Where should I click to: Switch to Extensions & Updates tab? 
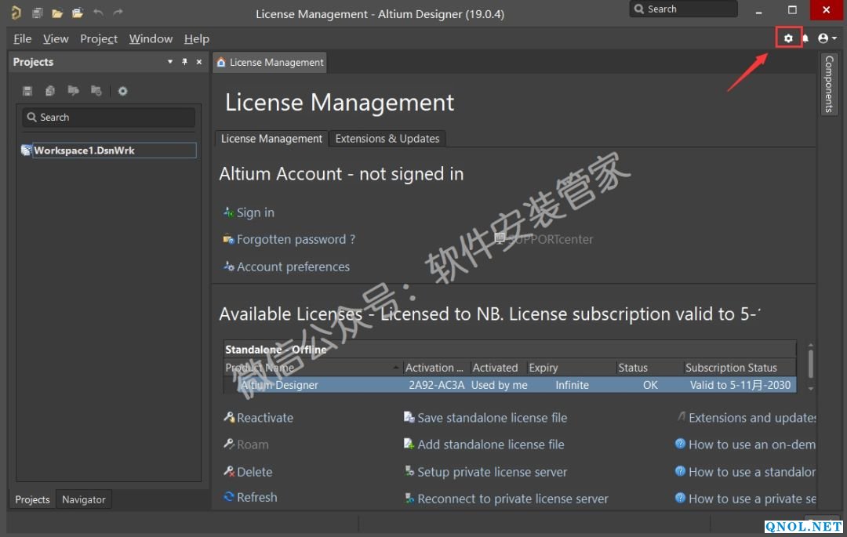pyautogui.click(x=387, y=139)
